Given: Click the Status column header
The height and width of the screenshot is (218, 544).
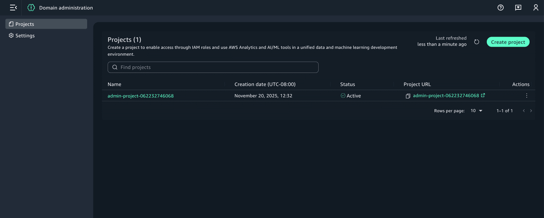Looking at the screenshot, I should pyautogui.click(x=347, y=84).
